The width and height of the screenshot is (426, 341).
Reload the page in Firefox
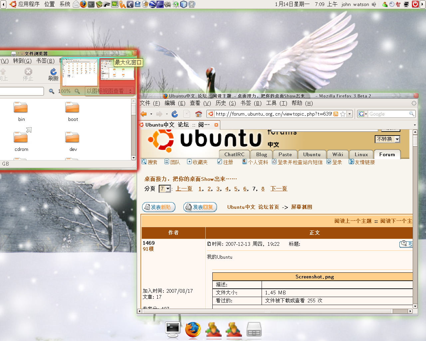click(174, 114)
